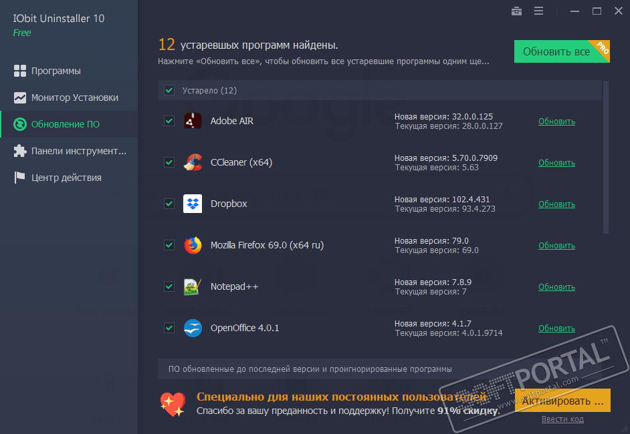Click the Mozilla Firefox application icon
Viewport: 630px width, 434px height.
point(193,245)
